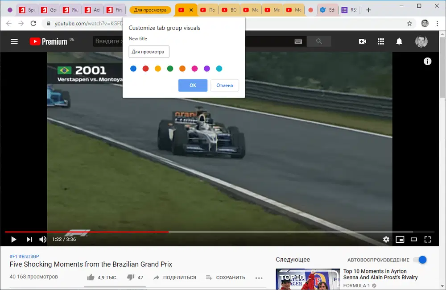Cancel the dialog with Отмена
446x290 pixels.
point(224,85)
